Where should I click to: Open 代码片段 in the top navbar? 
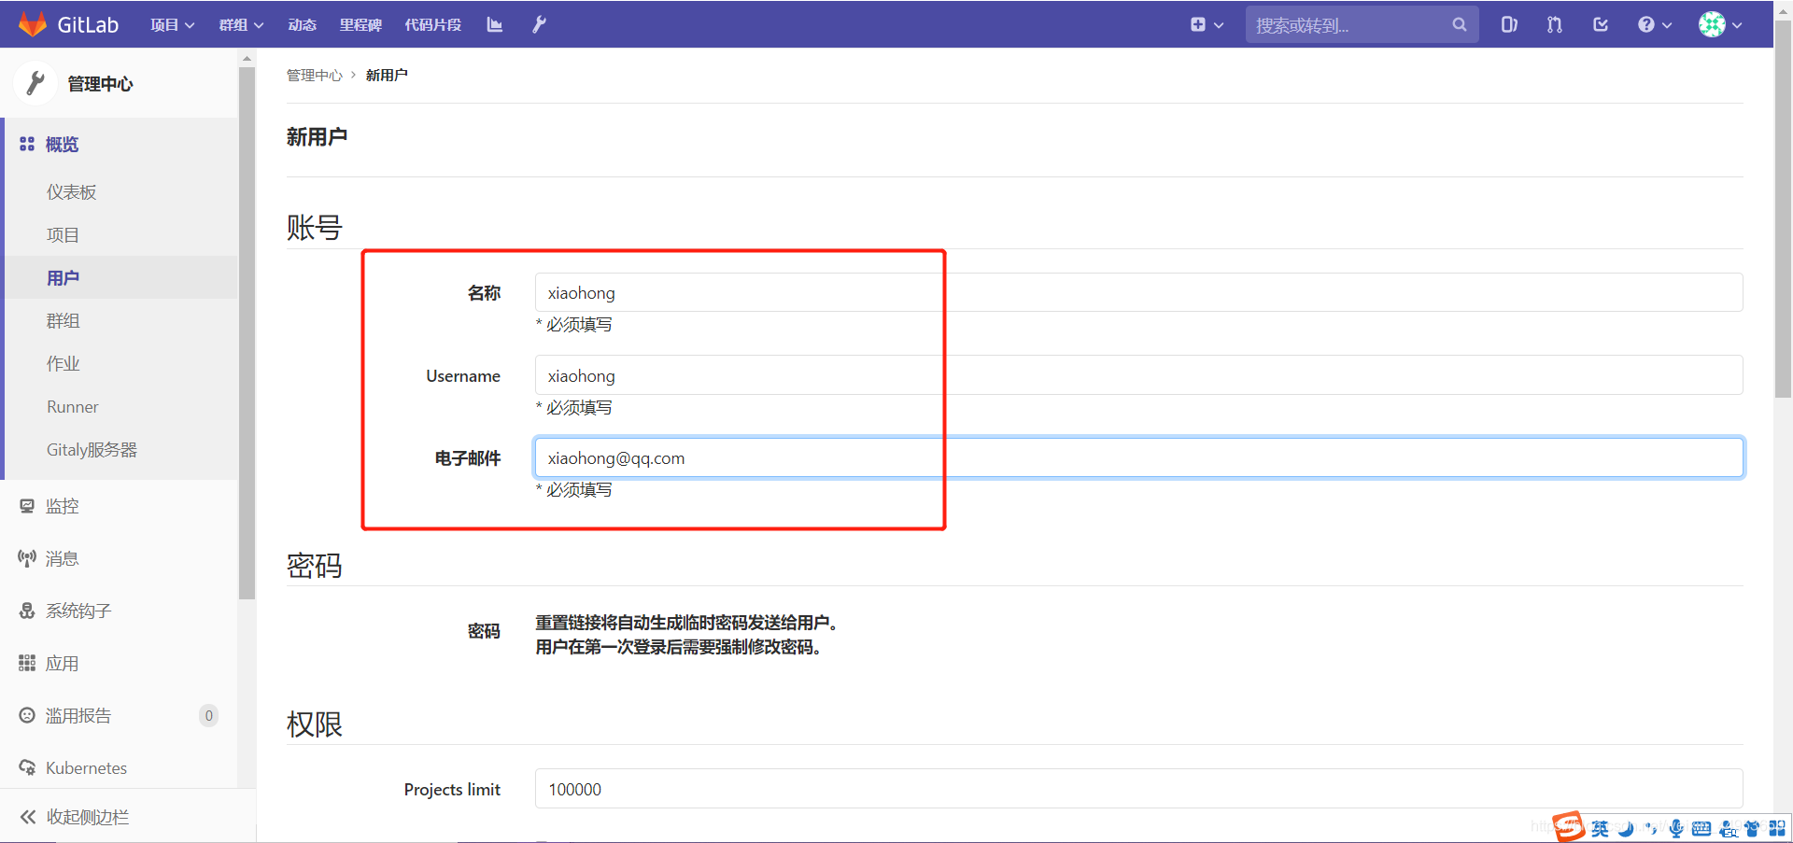(x=432, y=25)
